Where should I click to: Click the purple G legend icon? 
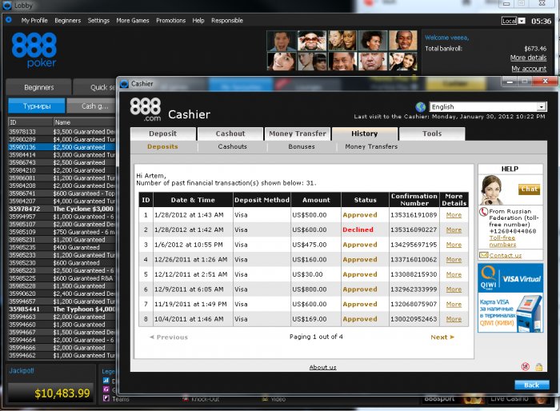106,389
